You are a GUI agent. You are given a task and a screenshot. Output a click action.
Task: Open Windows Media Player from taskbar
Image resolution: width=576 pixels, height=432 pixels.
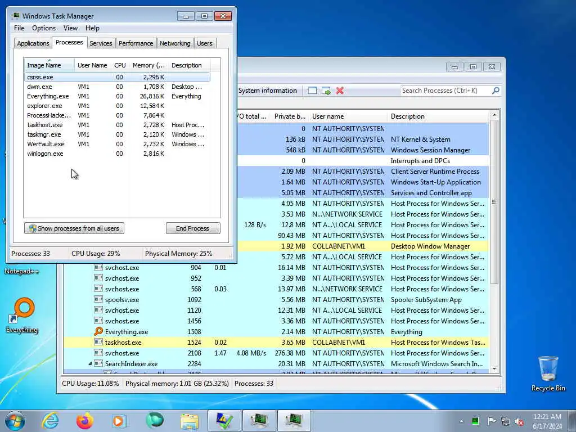pos(119,421)
